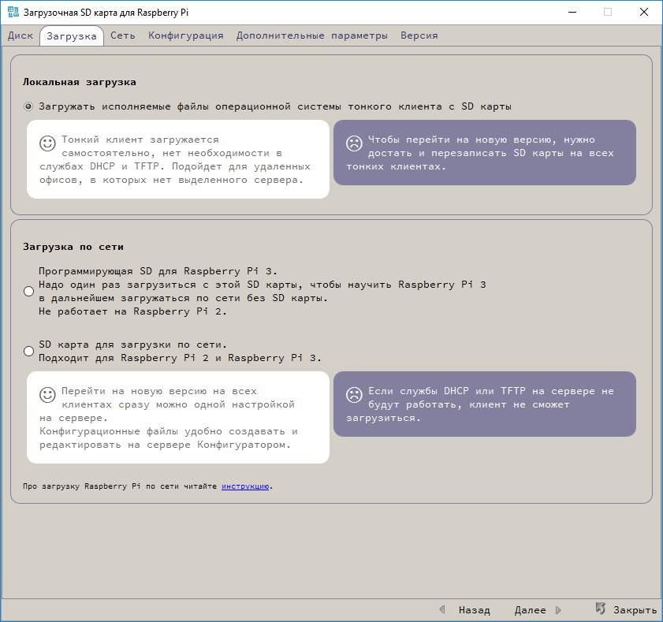Click the exit icon beside Закрыть
The height and width of the screenshot is (622, 663).
[601, 609]
